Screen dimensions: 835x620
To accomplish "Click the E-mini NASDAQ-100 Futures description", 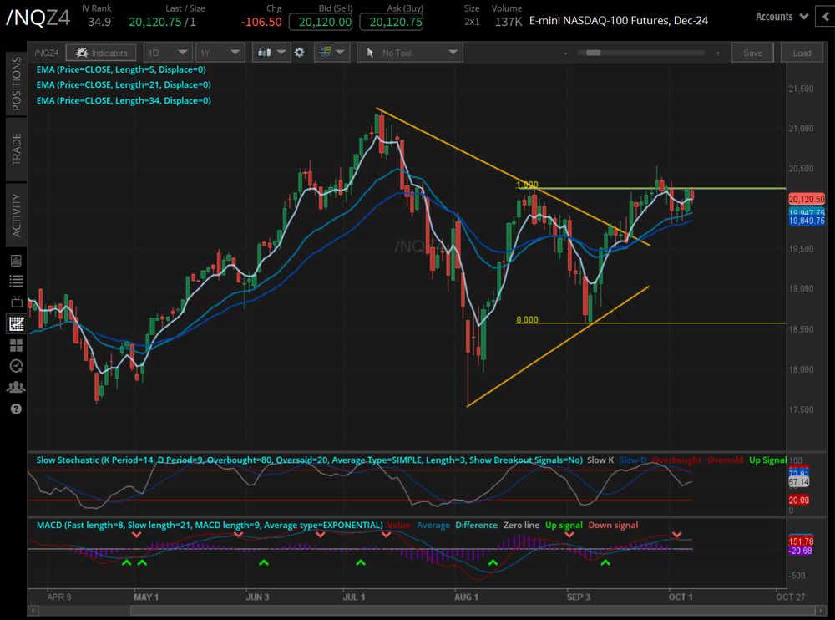I will (x=618, y=21).
